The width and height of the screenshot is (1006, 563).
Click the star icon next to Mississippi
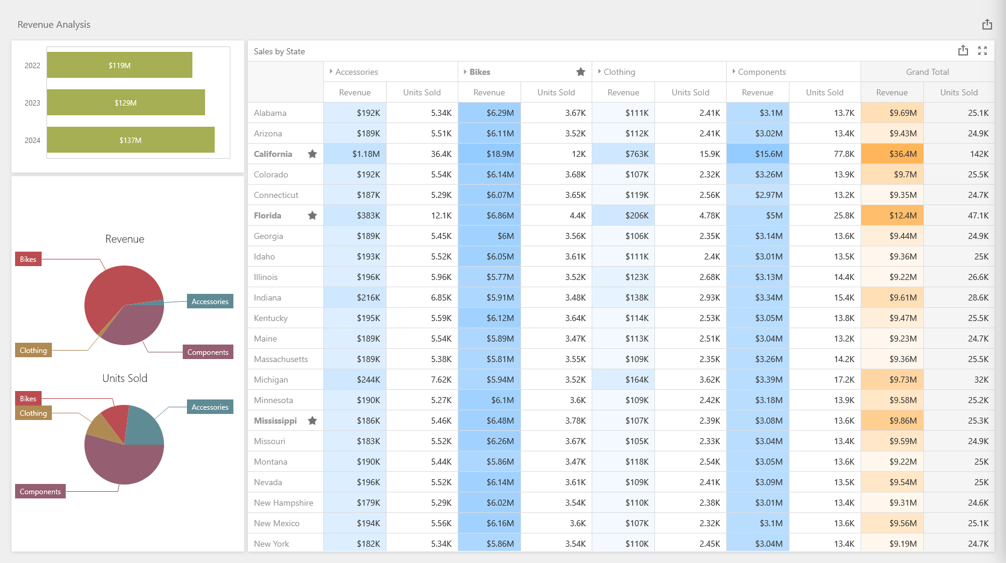pyautogui.click(x=312, y=421)
